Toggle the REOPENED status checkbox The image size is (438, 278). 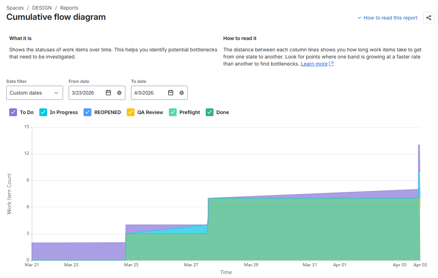click(87, 112)
